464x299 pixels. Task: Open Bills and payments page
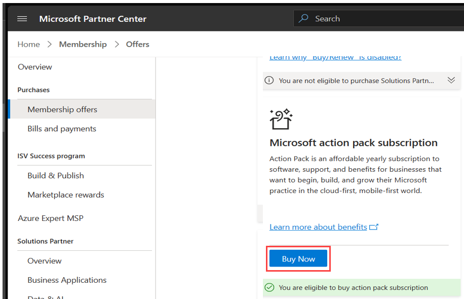[62, 129]
